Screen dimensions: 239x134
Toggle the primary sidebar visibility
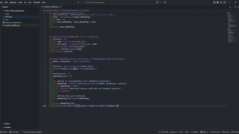pos(218,3)
